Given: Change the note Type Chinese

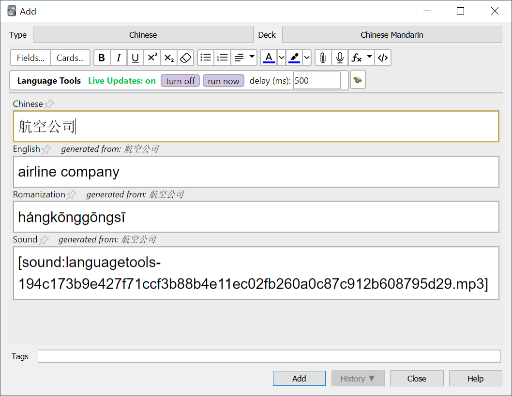Looking at the screenshot, I should tap(143, 35).
